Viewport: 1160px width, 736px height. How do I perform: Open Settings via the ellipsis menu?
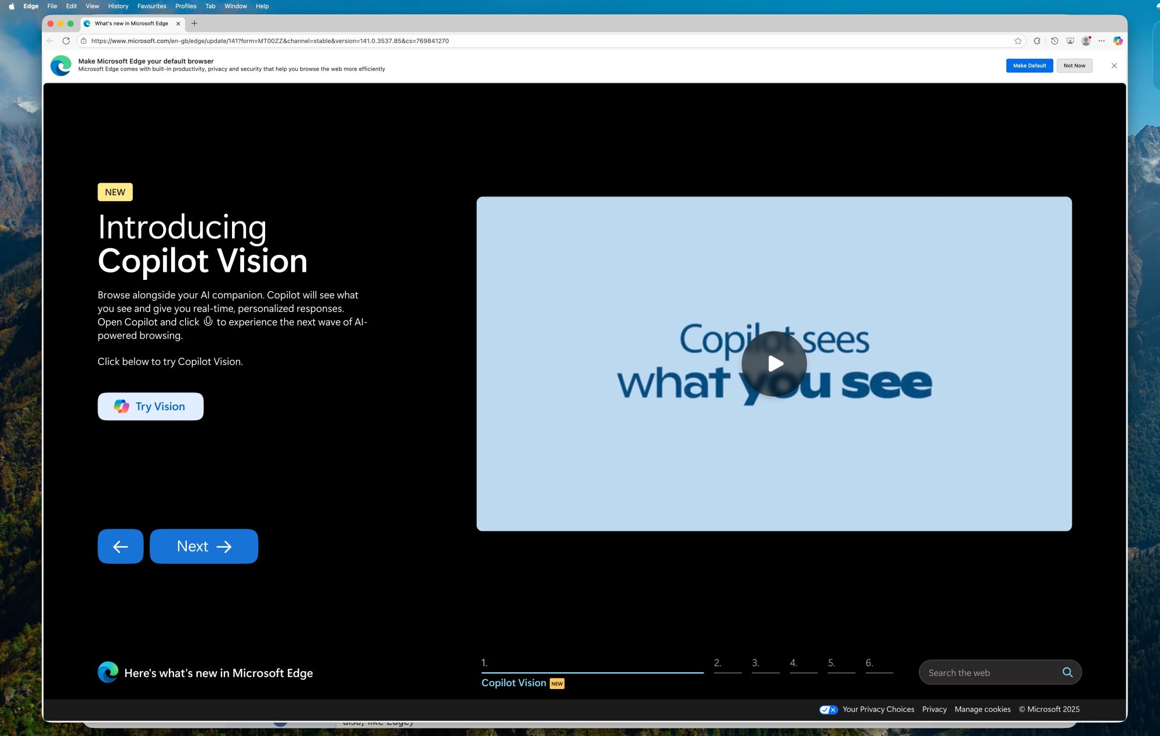coord(1101,41)
